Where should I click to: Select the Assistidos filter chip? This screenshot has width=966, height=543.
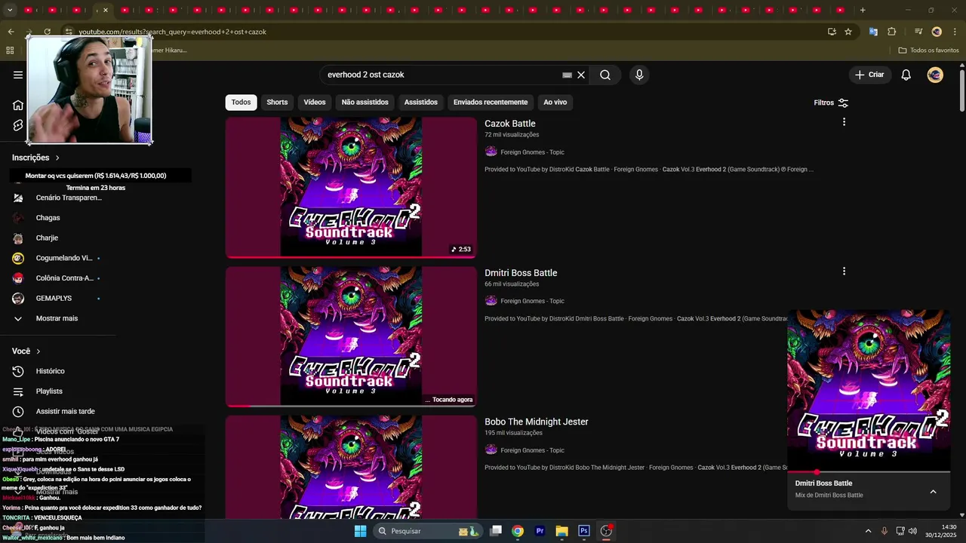(420, 103)
